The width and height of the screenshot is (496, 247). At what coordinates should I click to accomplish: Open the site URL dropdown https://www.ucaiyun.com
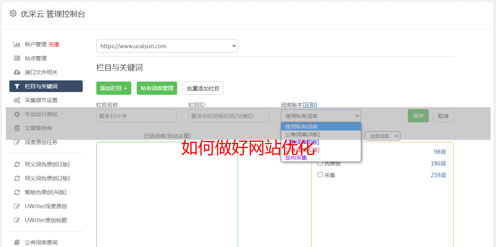point(167,46)
